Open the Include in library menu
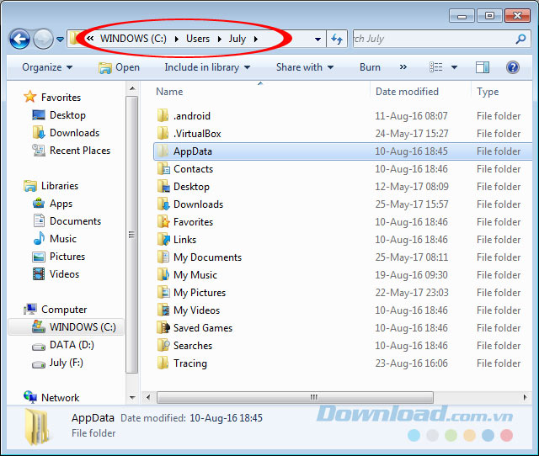539x456 pixels. [207, 67]
